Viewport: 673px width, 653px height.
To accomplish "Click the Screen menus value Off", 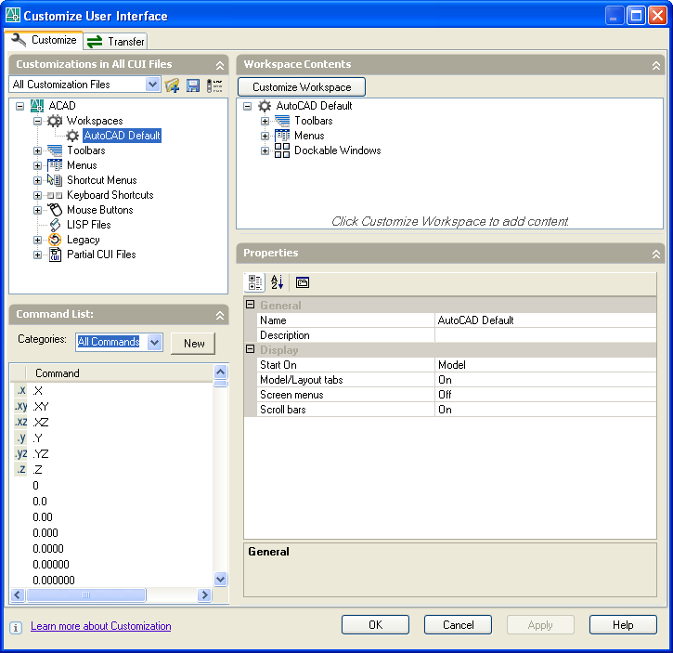I will [546, 395].
